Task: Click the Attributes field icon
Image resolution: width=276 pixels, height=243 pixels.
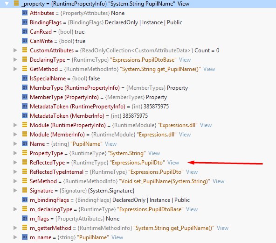Action: [25, 13]
